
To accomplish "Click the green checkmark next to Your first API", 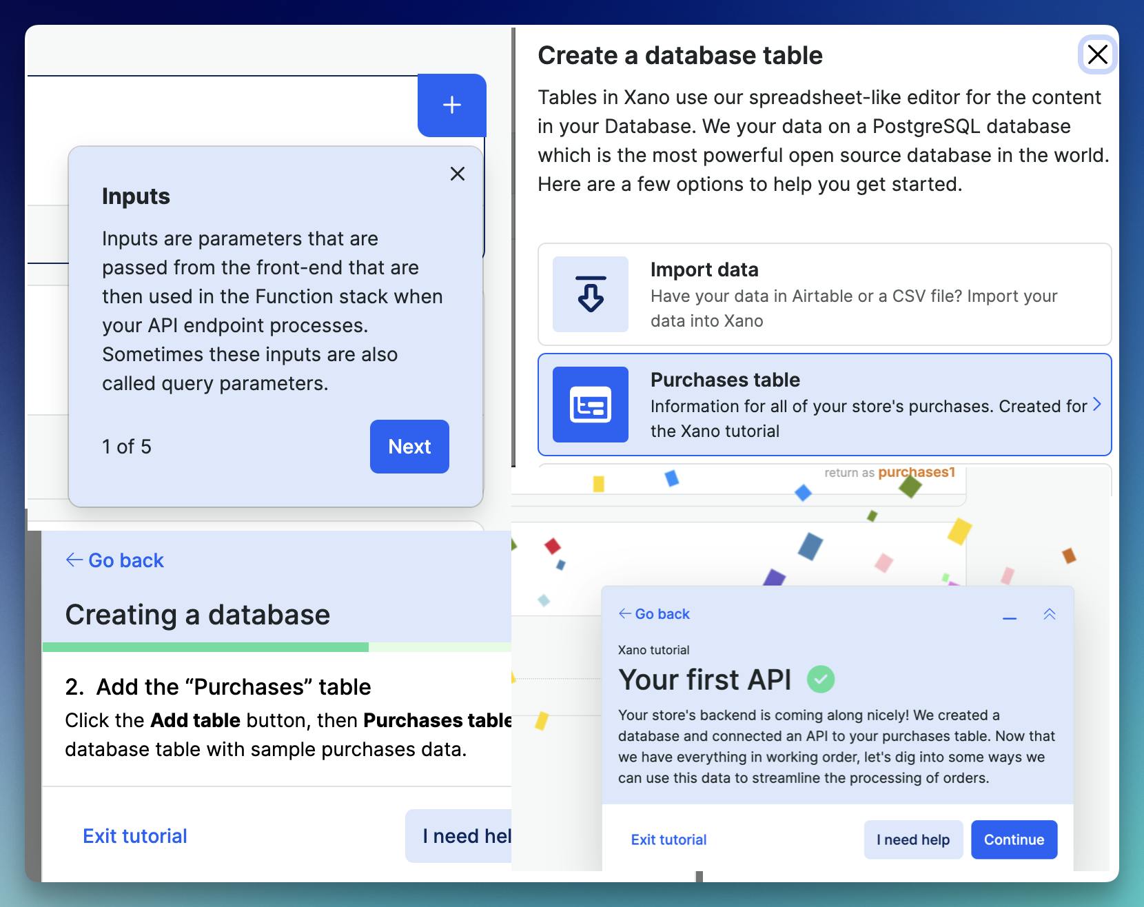I will (x=820, y=680).
